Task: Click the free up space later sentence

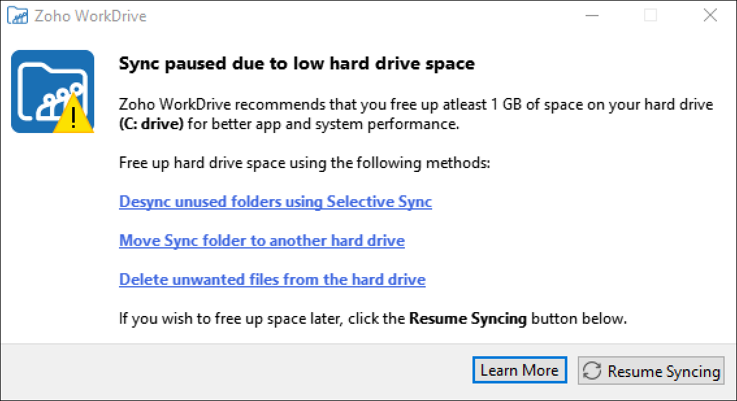Action: pos(260,319)
